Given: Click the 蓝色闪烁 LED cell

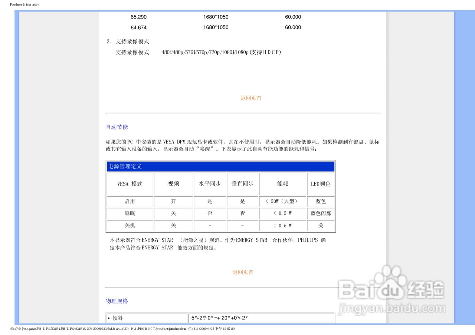Looking at the screenshot, I should pos(321,213).
